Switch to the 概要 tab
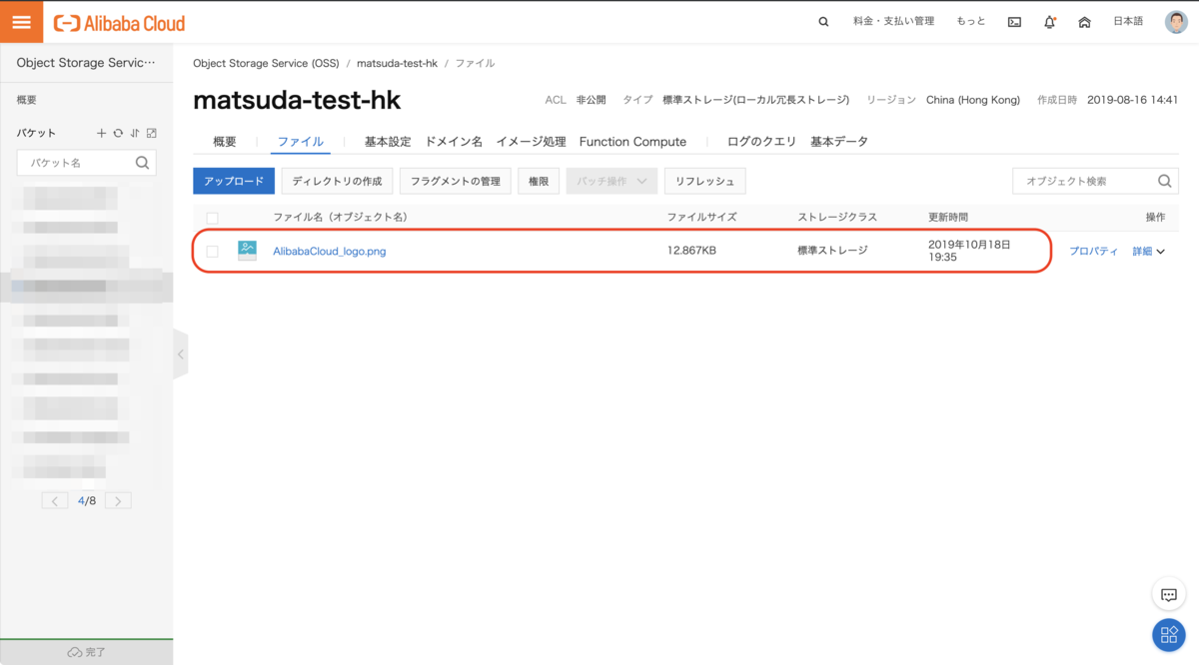This screenshot has height=665, width=1199. click(x=225, y=142)
